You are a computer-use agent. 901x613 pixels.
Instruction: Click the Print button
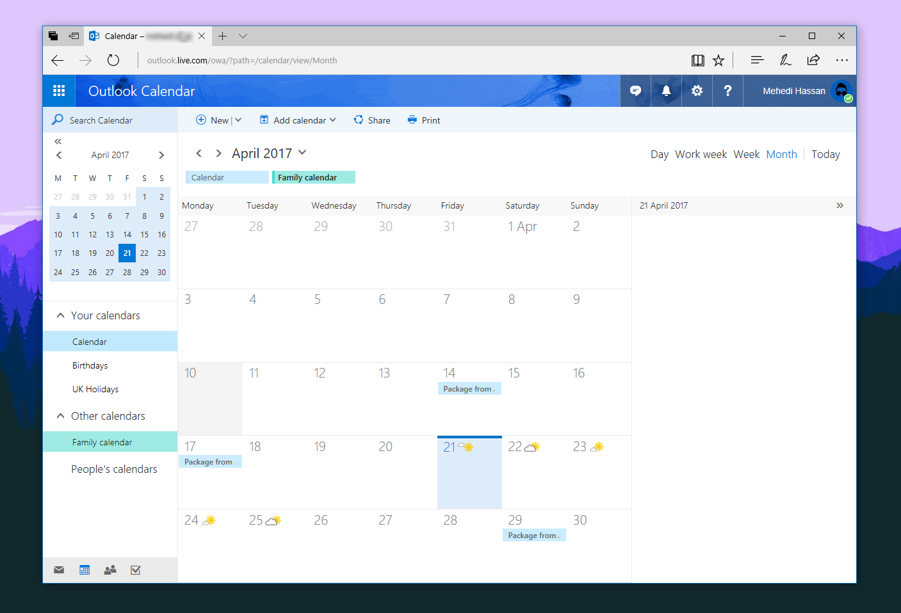(424, 120)
